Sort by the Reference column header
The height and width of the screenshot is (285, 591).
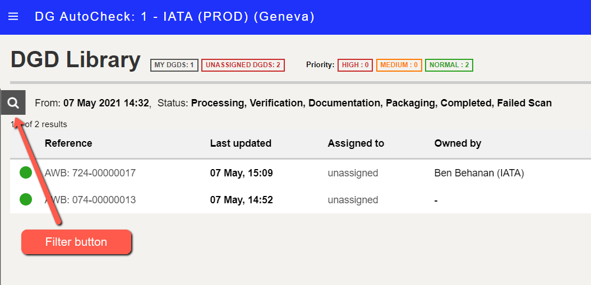pos(68,143)
